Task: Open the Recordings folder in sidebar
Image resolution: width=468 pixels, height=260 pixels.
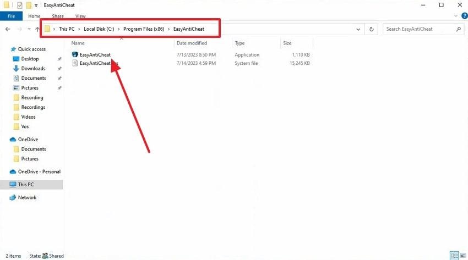Action: [x=33, y=107]
